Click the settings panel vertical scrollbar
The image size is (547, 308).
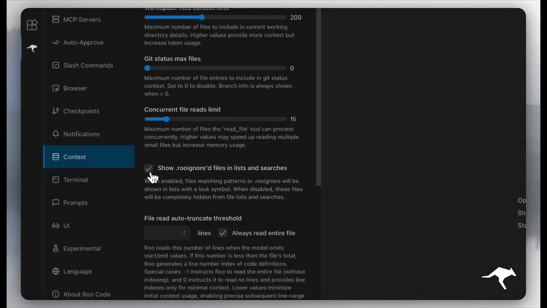318,97
